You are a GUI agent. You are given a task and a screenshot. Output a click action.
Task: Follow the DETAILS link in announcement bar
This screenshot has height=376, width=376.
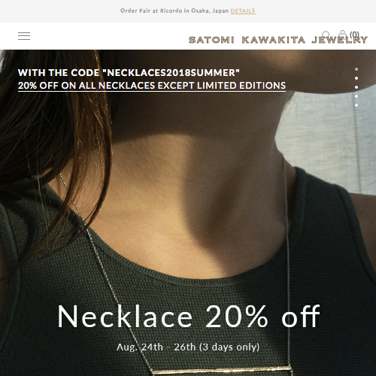243,11
